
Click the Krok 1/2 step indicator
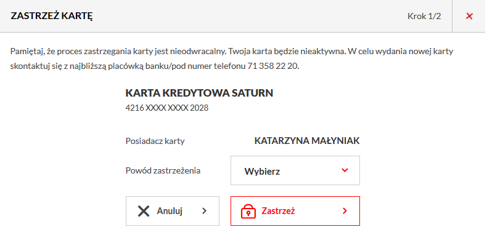pyautogui.click(x=424, y=16)
